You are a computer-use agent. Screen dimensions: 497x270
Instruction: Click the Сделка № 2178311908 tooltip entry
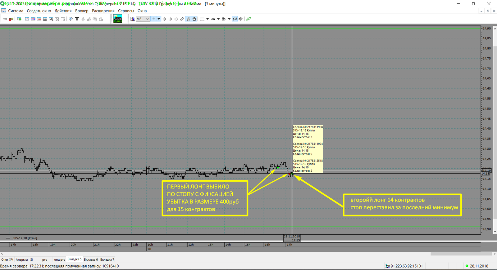308,132
